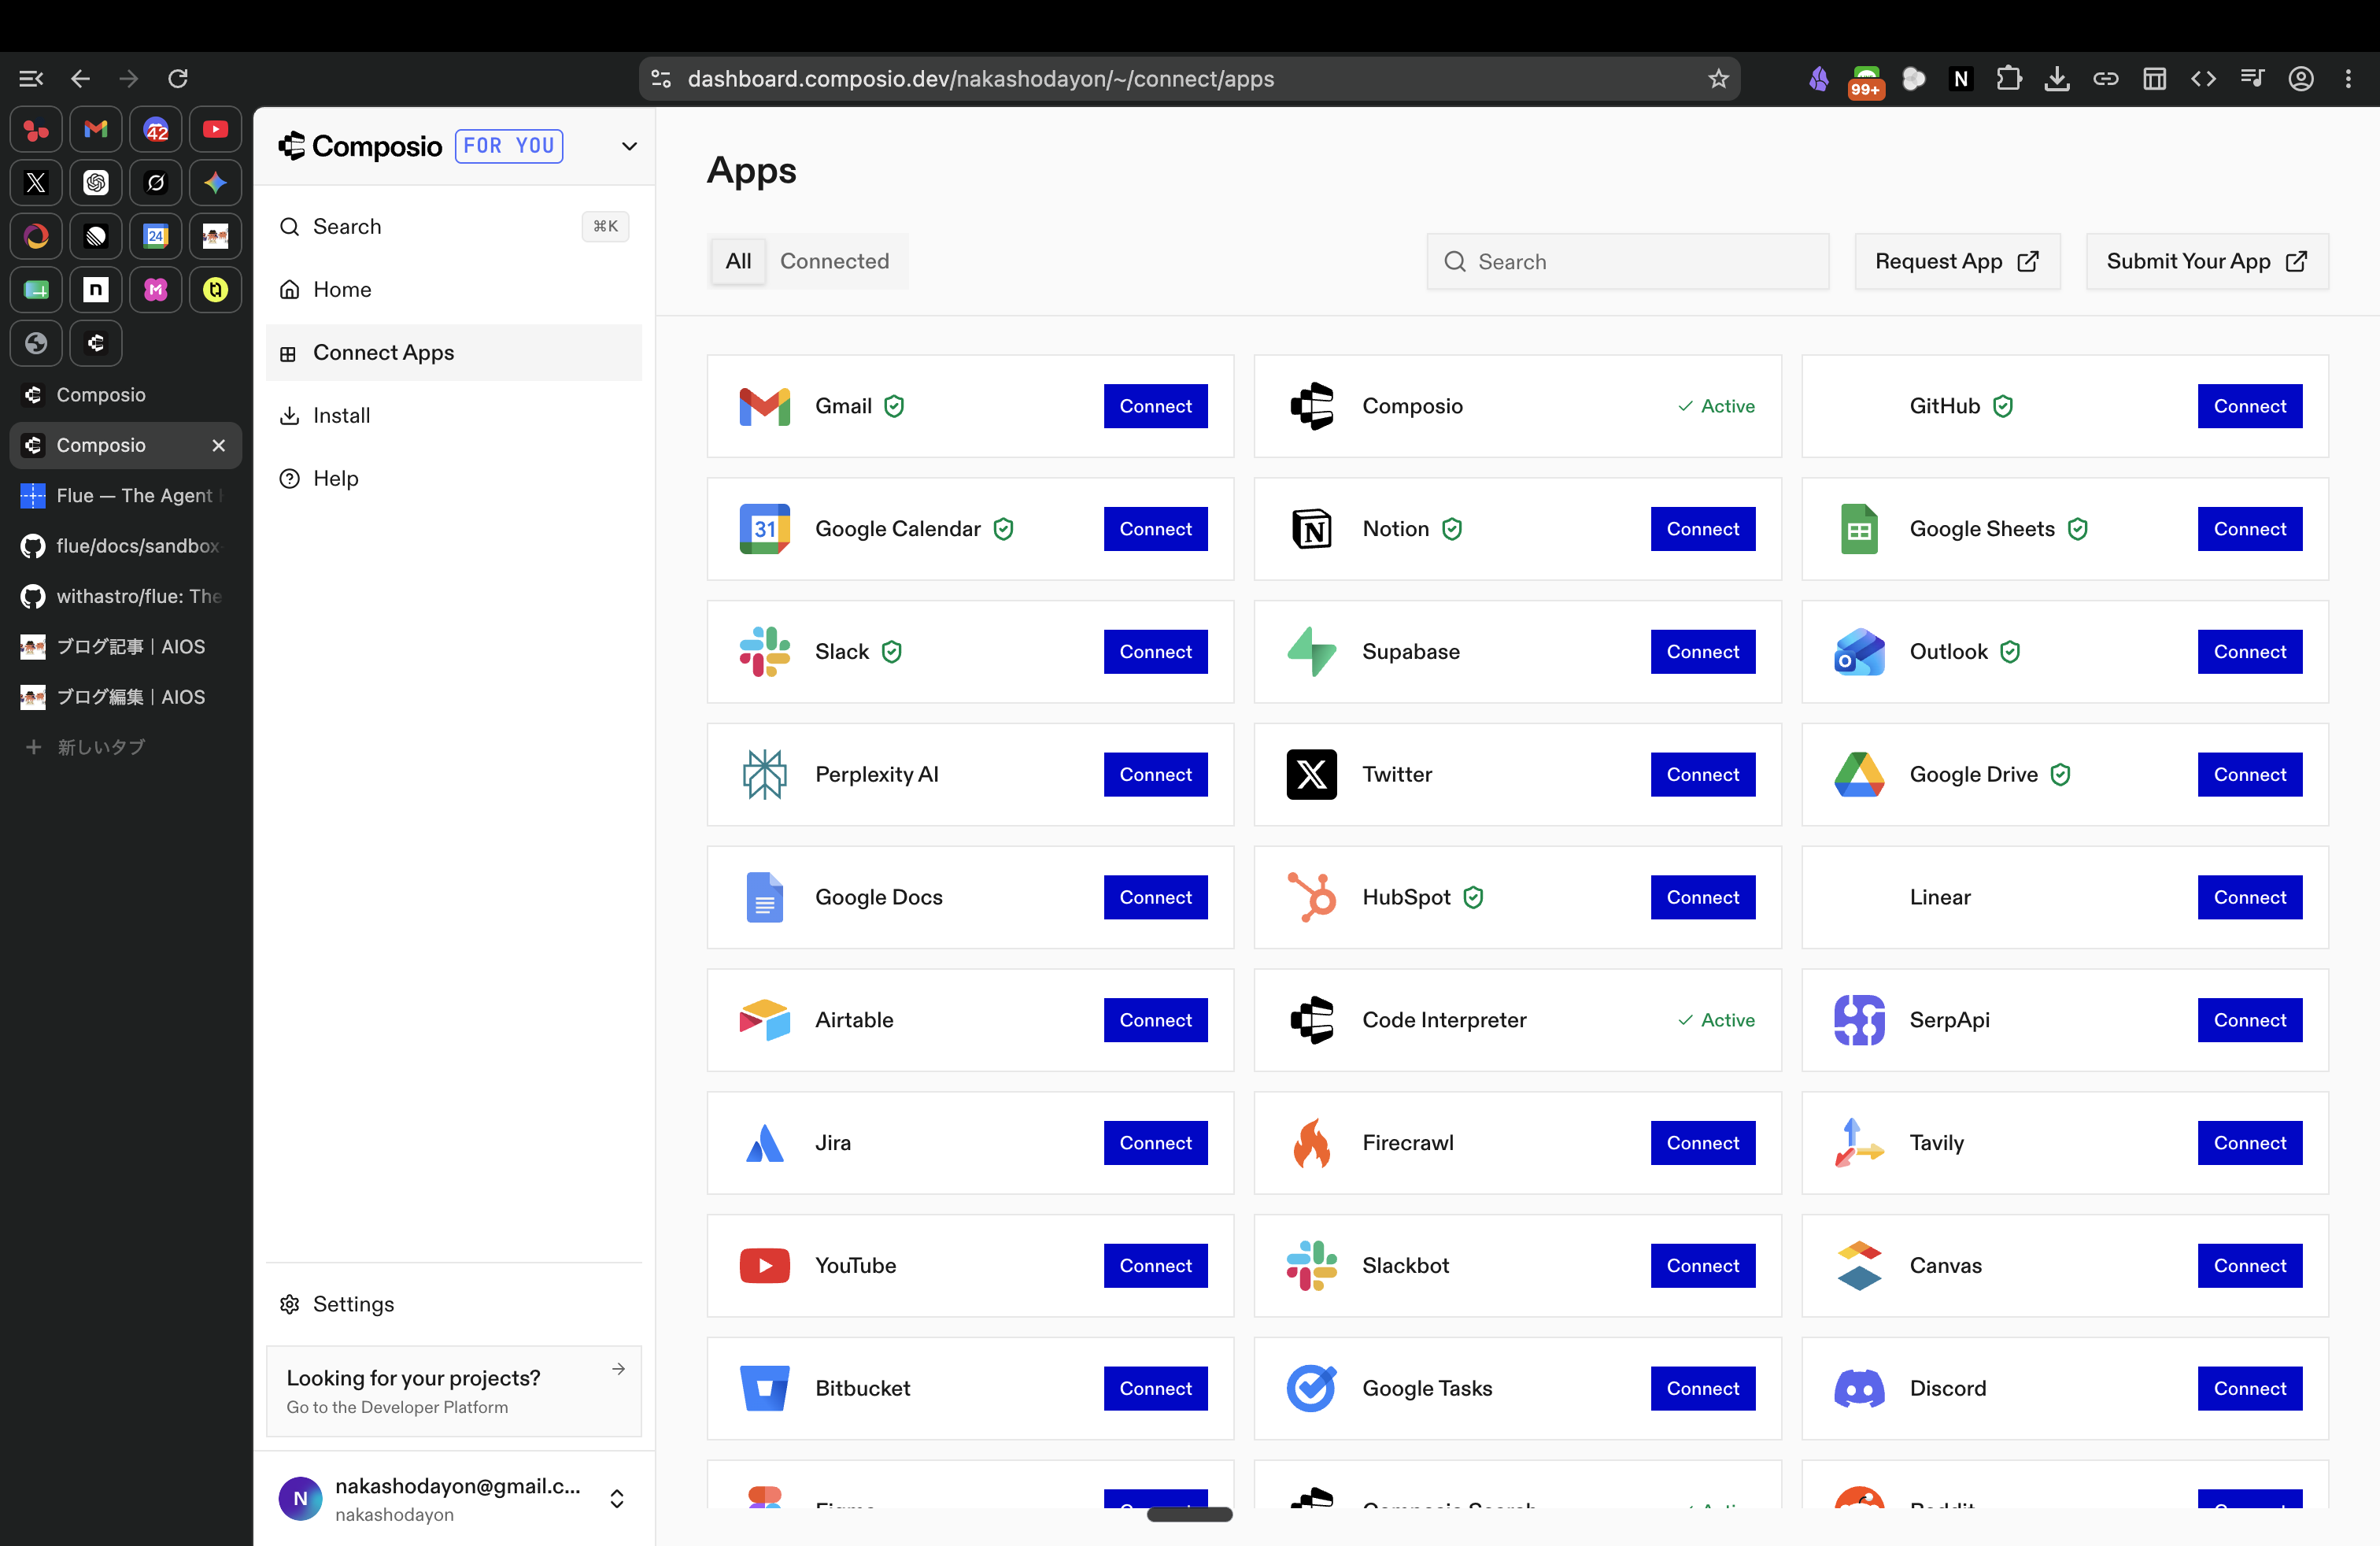Viewport: 2380px width, 1546px height.
Task: Click the Jira logo icon
Action: [x=764, y=1143]
